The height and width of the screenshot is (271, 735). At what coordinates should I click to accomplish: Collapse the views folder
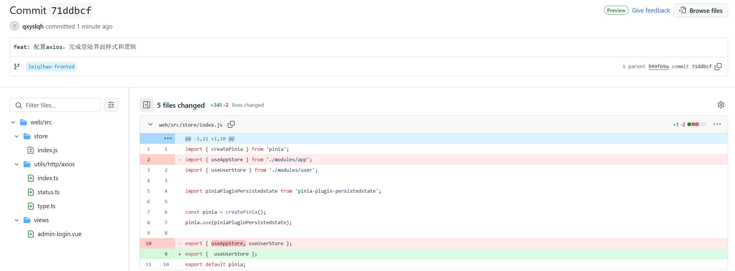(x=17, y=220)
